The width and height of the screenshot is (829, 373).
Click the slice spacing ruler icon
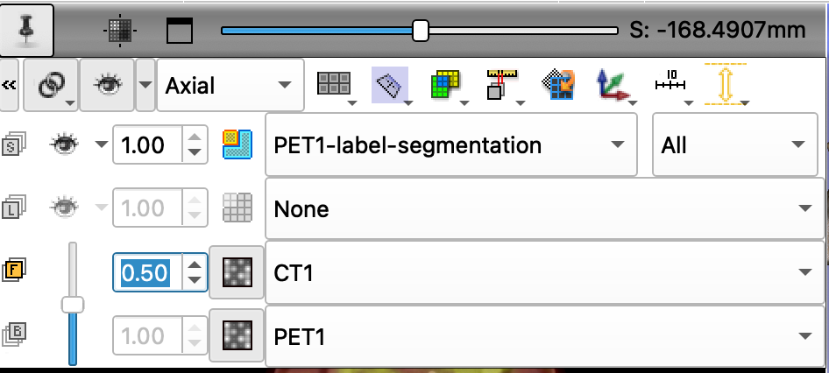click(x=501, y=85)
